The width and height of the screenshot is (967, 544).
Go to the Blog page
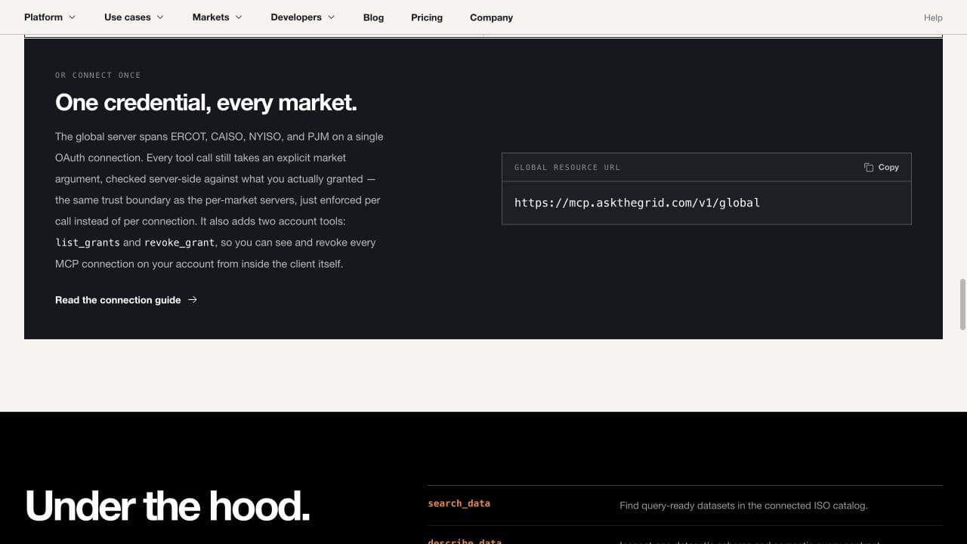pos(373,17)
